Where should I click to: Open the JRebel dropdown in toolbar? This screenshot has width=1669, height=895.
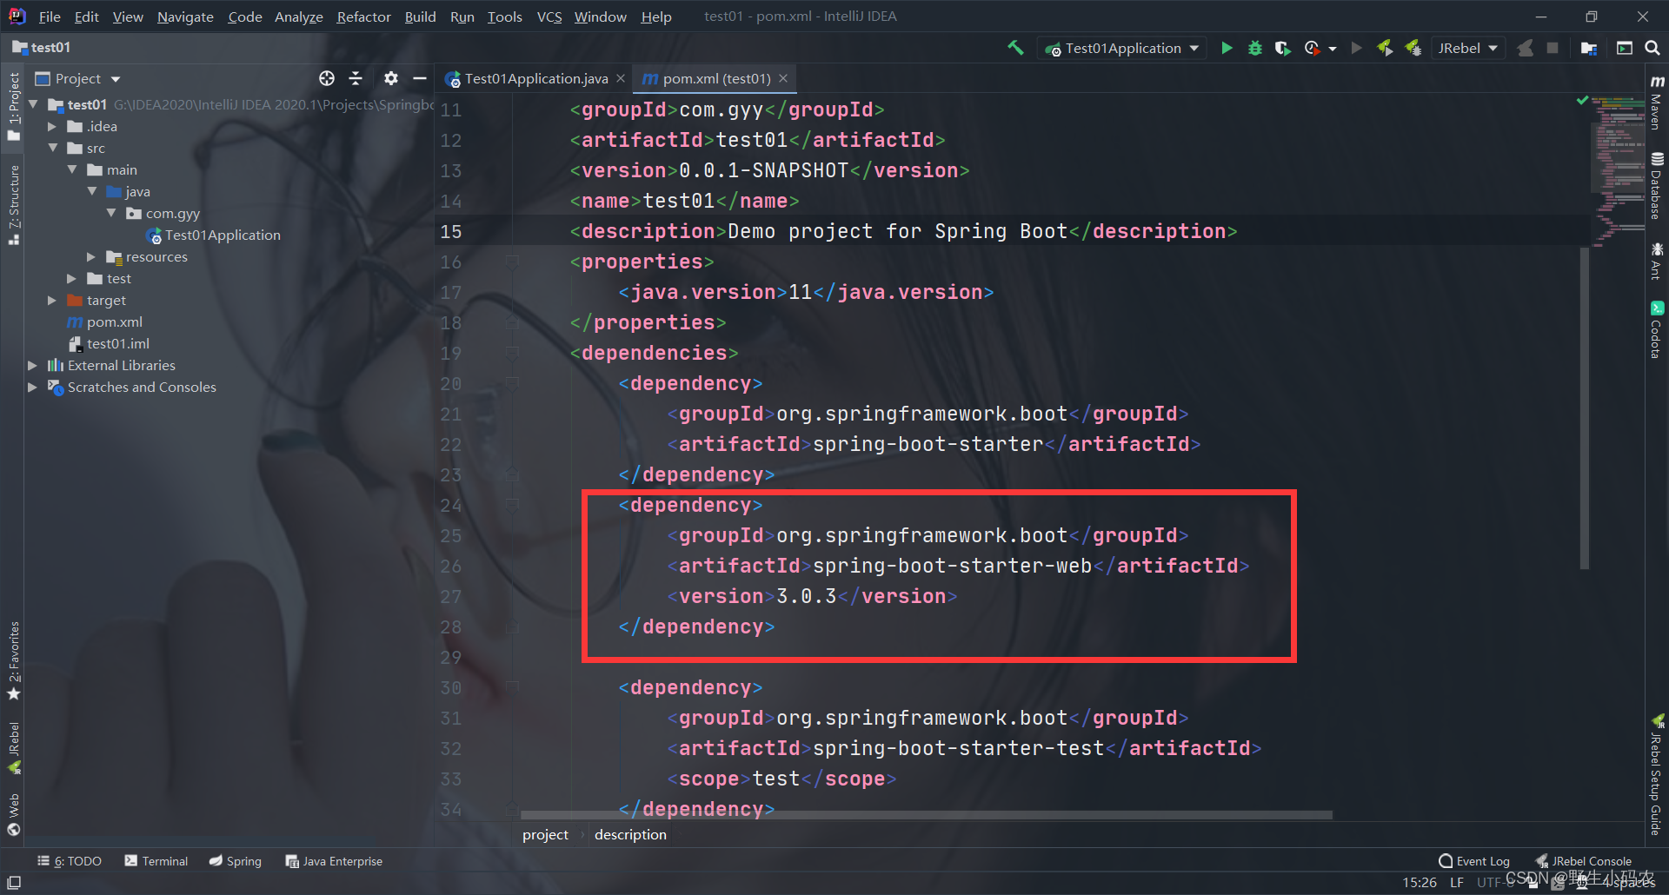click(1467, 48)
